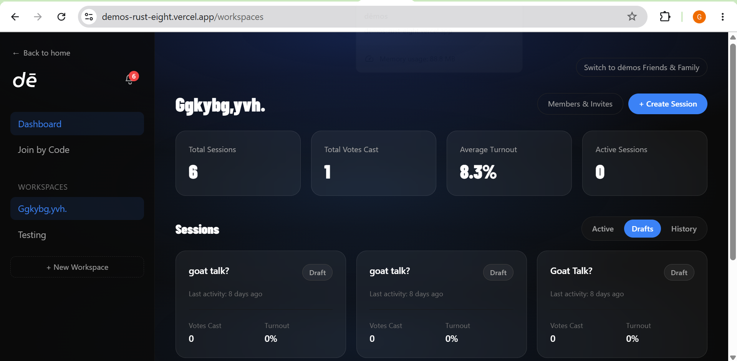The image size is (737, 361).
Task: Click the browser back arrow
Action: [x=15, y=17]
